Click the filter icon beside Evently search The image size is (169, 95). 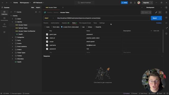tap(15, 12)
